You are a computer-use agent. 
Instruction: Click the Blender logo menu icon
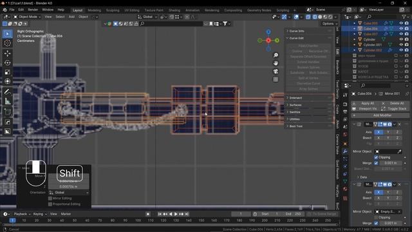coord(5,10)
